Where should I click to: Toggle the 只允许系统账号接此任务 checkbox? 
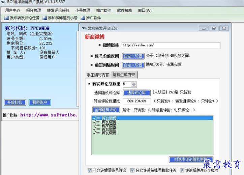coord(132,170)
